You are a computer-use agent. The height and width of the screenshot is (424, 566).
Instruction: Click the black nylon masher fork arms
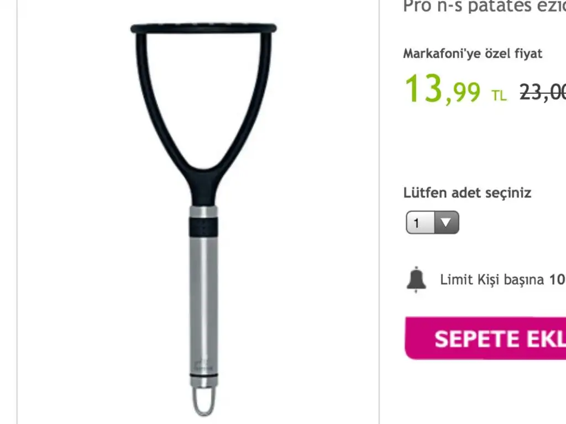click(x=203, y=104)
